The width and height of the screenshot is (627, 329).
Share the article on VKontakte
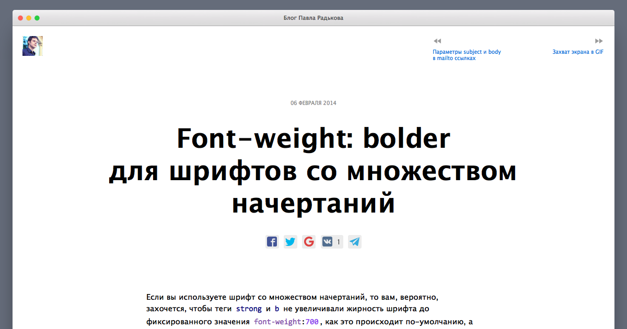[327, 241]
